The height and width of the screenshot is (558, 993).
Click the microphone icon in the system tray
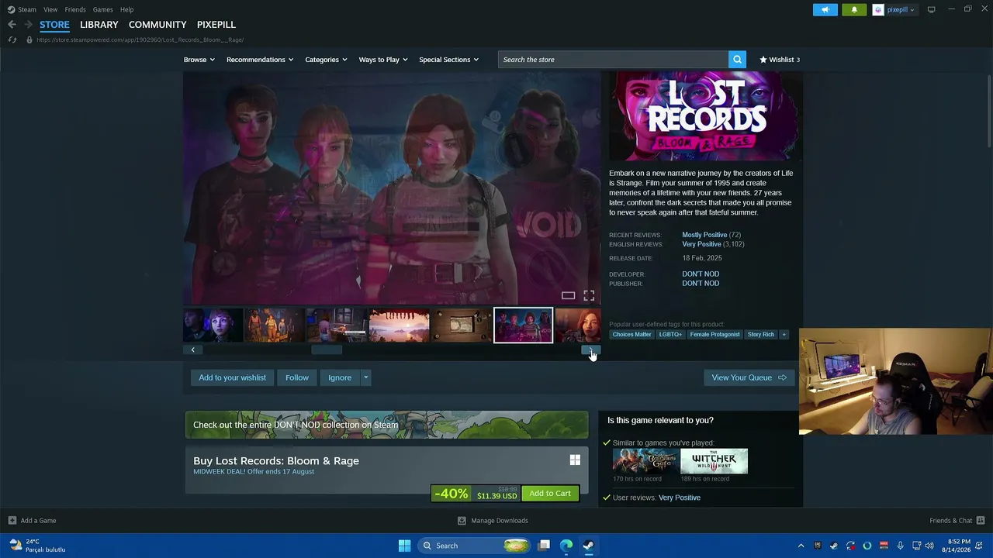click(x=900, y=546)
